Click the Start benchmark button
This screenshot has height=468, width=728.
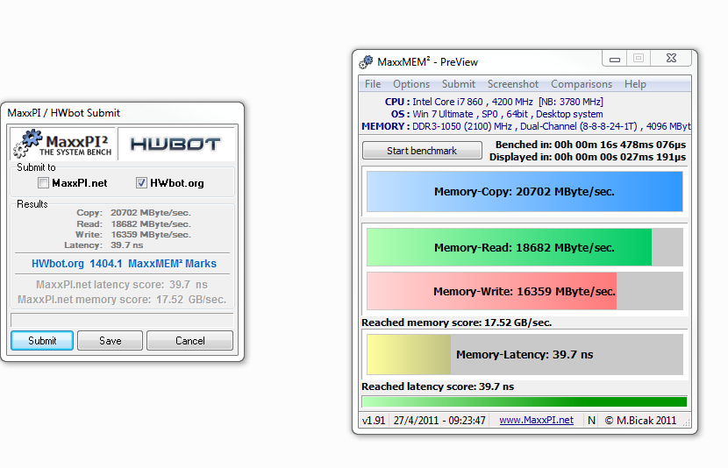click(x=422, y=151)
